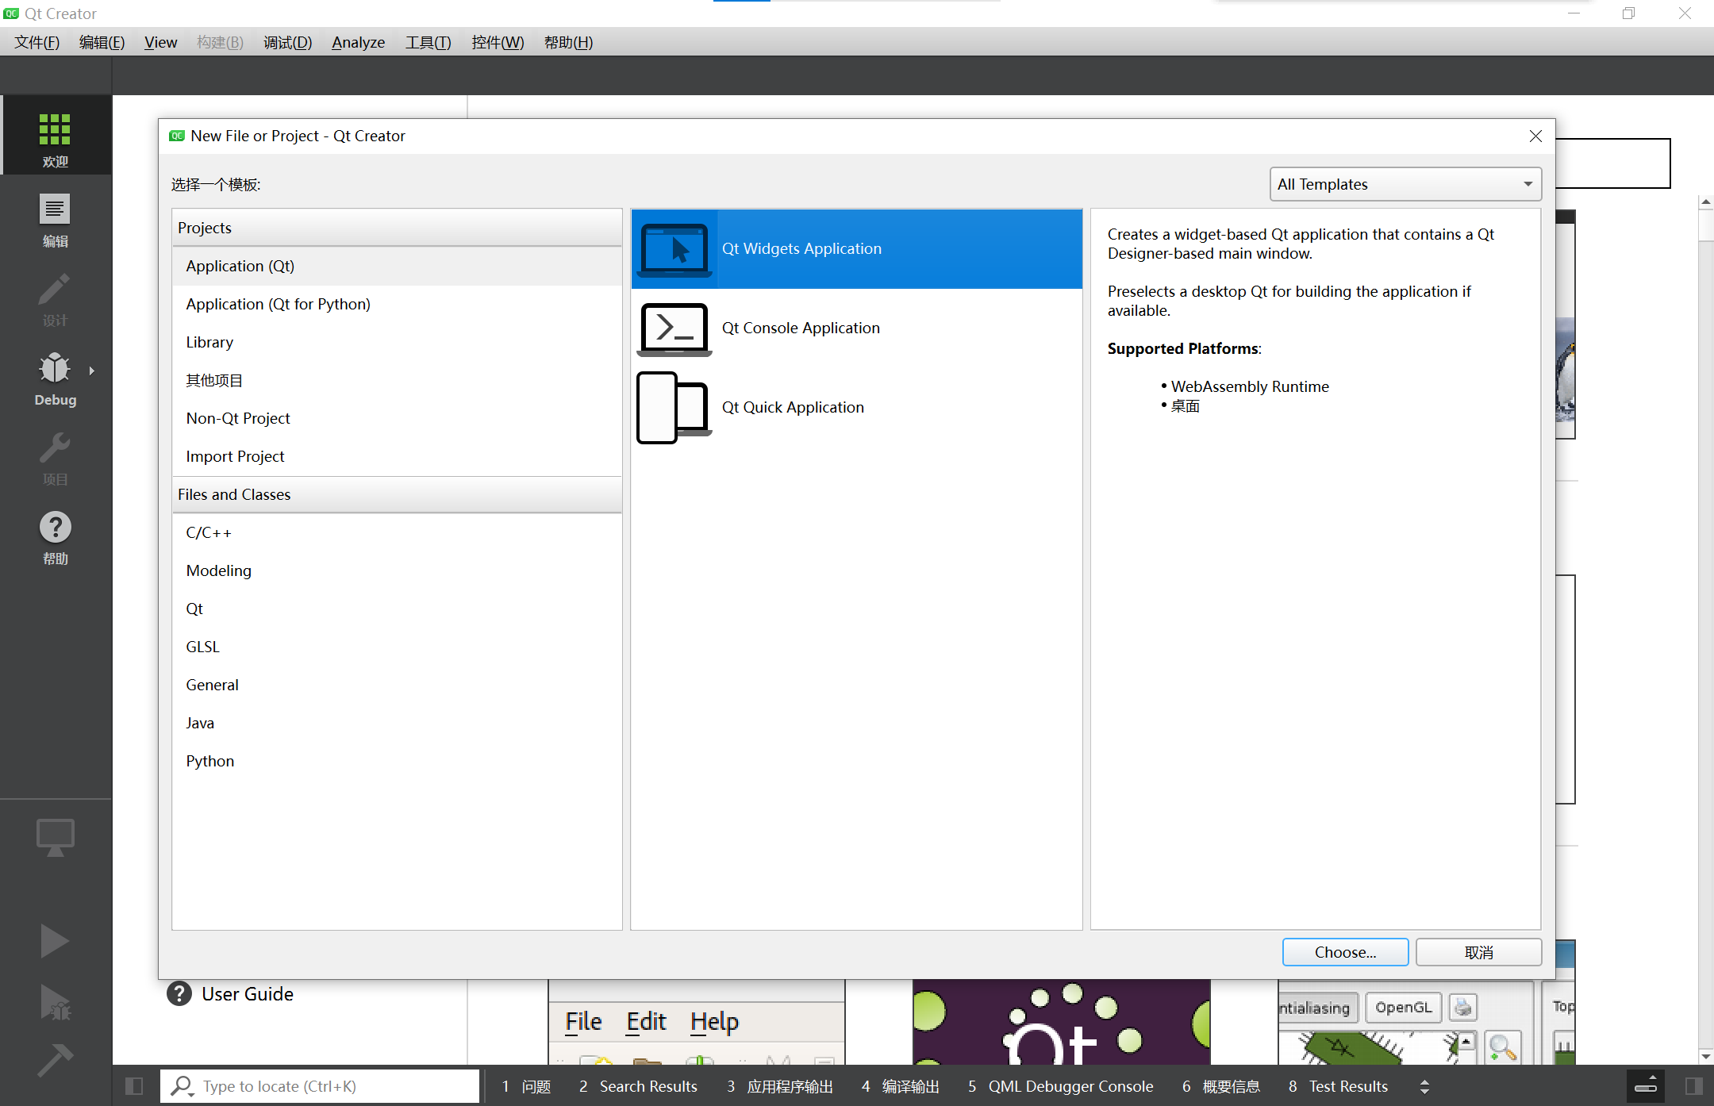Click the Choose... button
This screenshot has width=1714, height=1106.
pyautogui.click(x=1345, y=952)
